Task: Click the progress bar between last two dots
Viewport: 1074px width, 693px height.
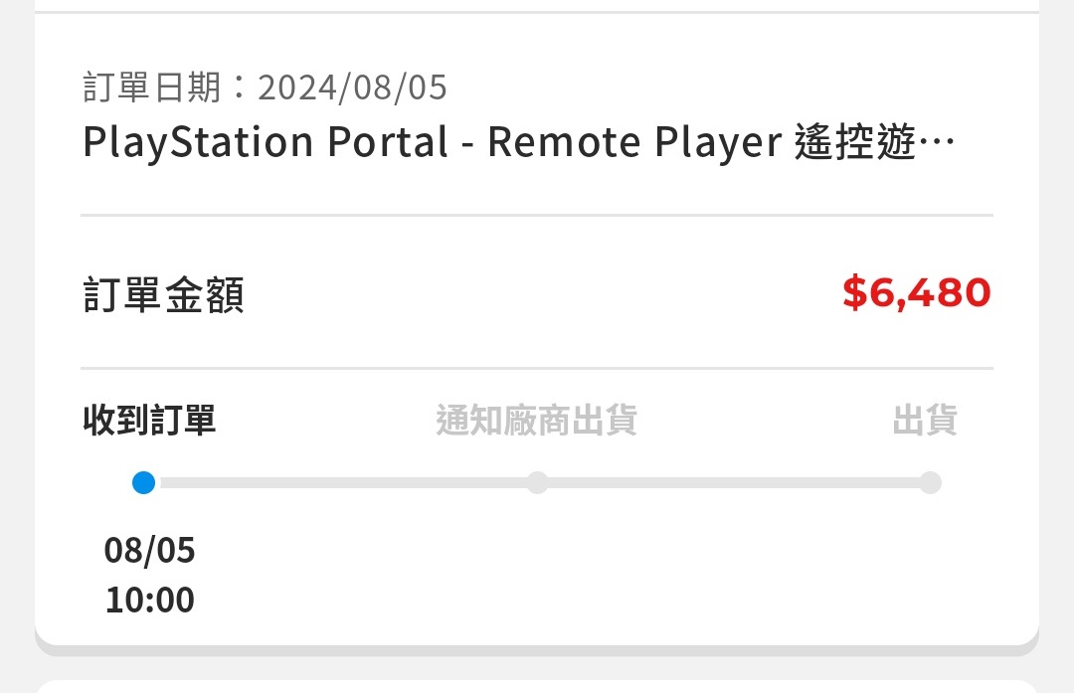Action: [734, 483]
